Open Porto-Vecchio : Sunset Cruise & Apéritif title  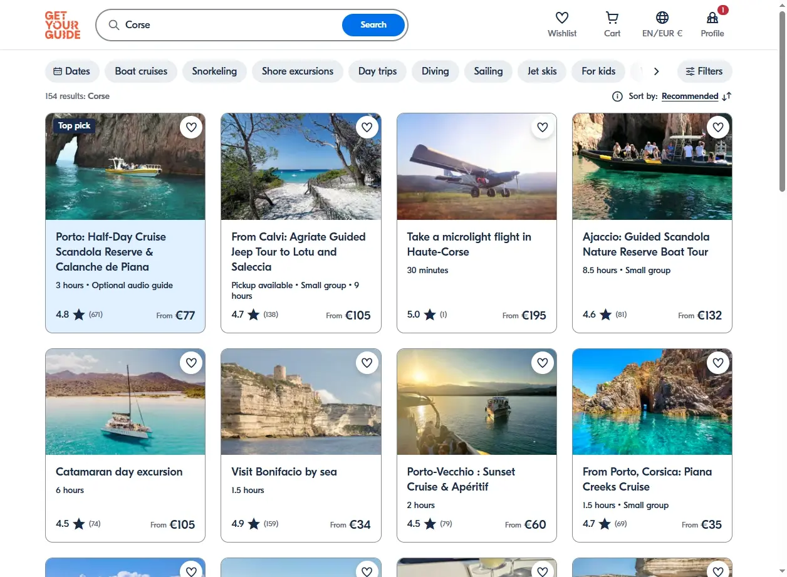(461, 479)
